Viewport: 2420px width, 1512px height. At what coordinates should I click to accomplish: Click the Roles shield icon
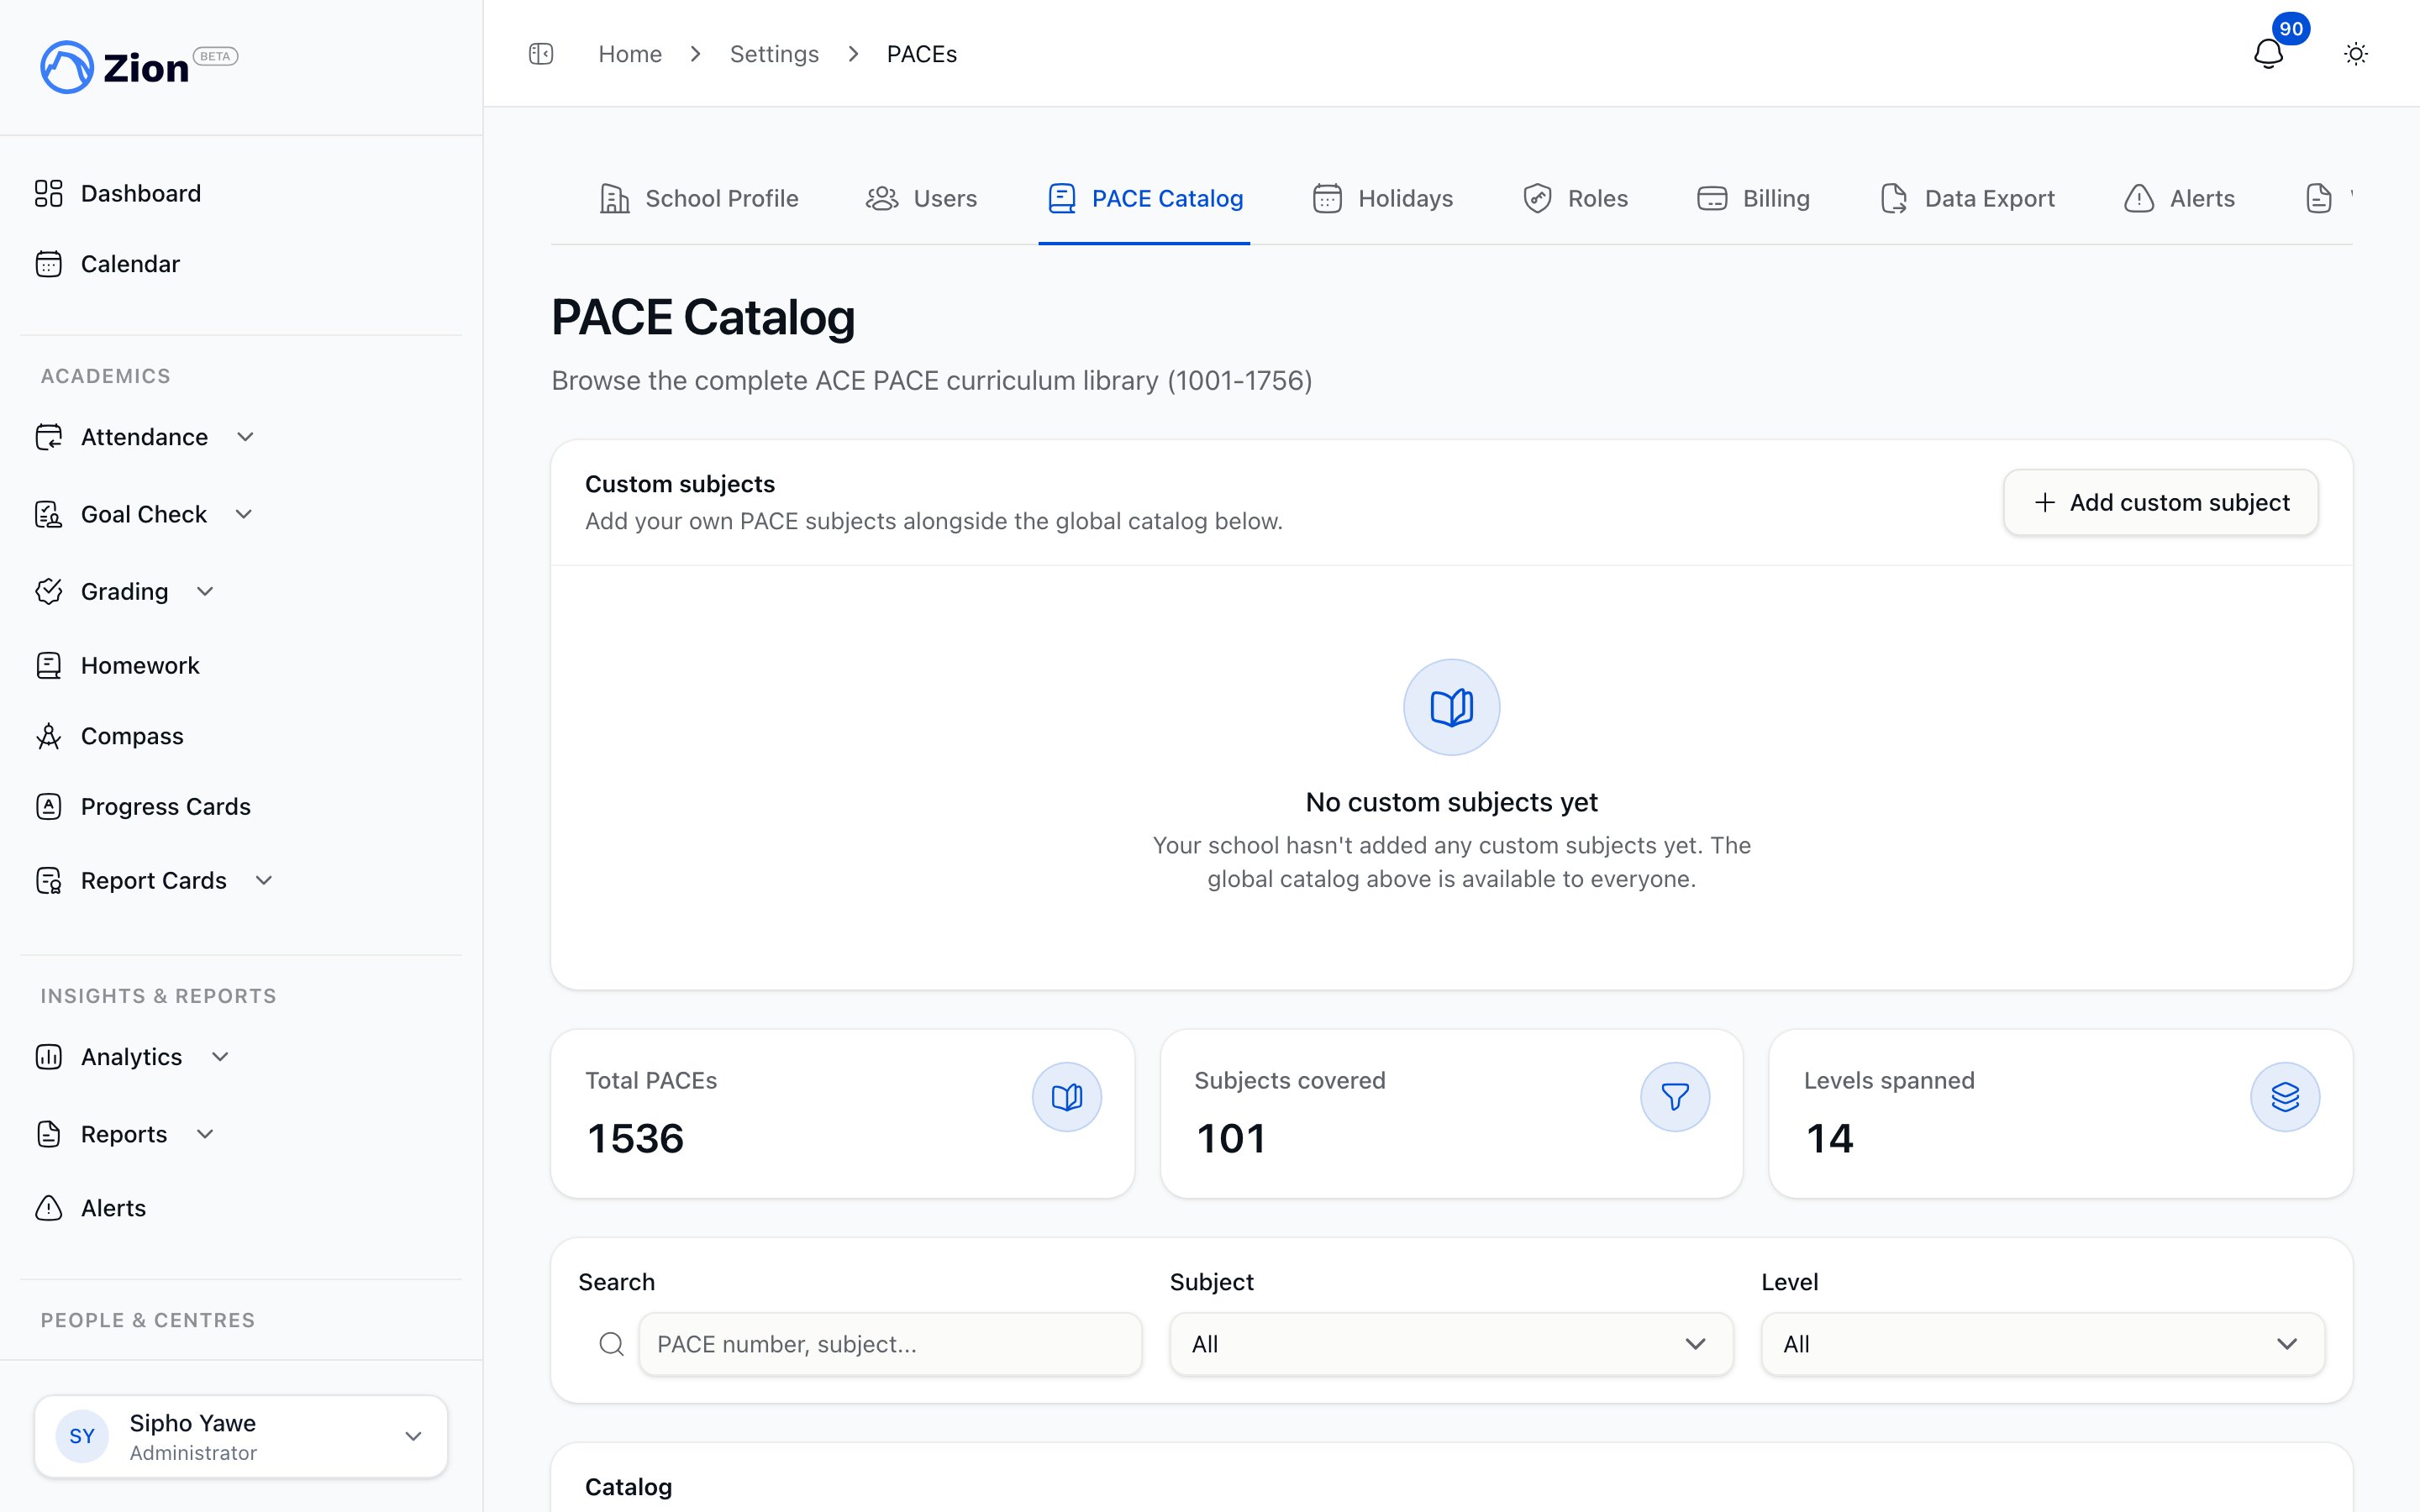tap(1537, 198)
